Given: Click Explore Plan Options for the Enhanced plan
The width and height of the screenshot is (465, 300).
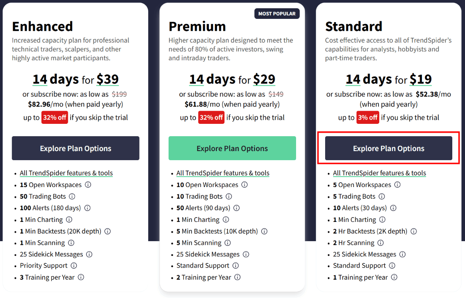Looking at the screenshot, I should (76, 148).
